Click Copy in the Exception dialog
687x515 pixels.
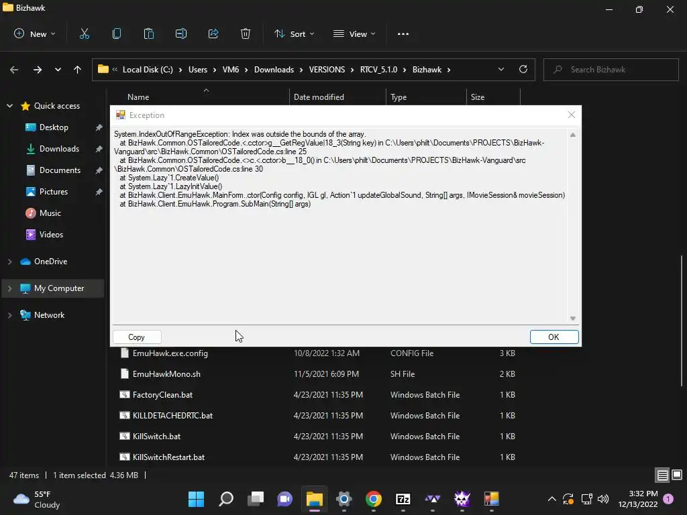(x=137, y=337)
